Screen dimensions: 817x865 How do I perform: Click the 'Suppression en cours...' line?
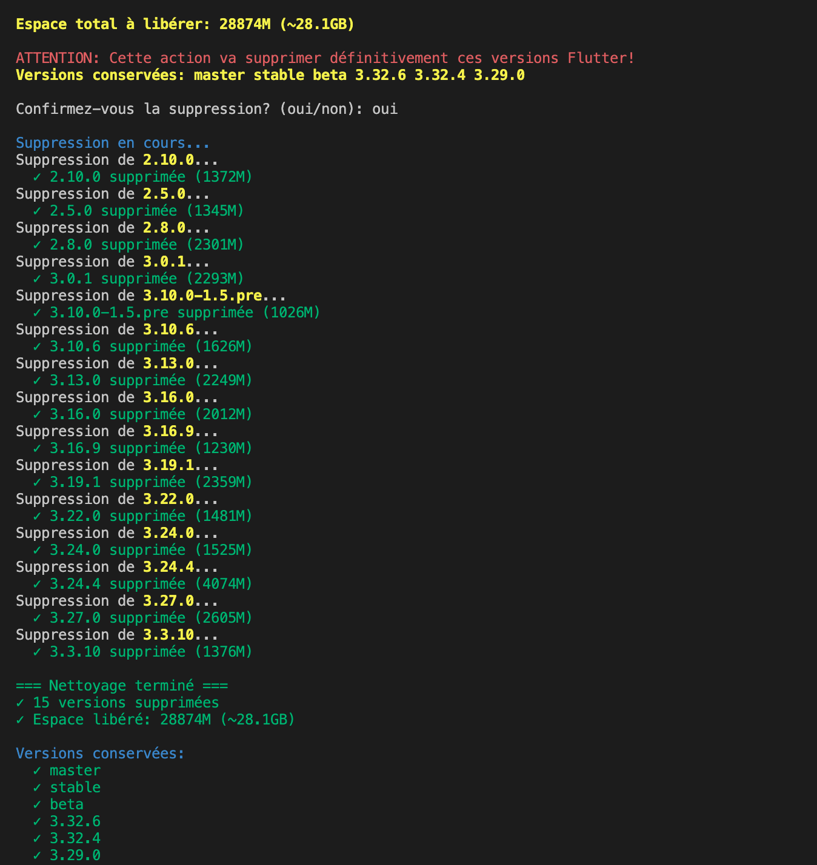click(x=113, y=143)
